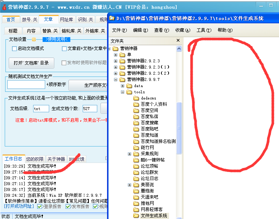
Task: Enable the 启动文档模式 checkbox
Action: 15,48
